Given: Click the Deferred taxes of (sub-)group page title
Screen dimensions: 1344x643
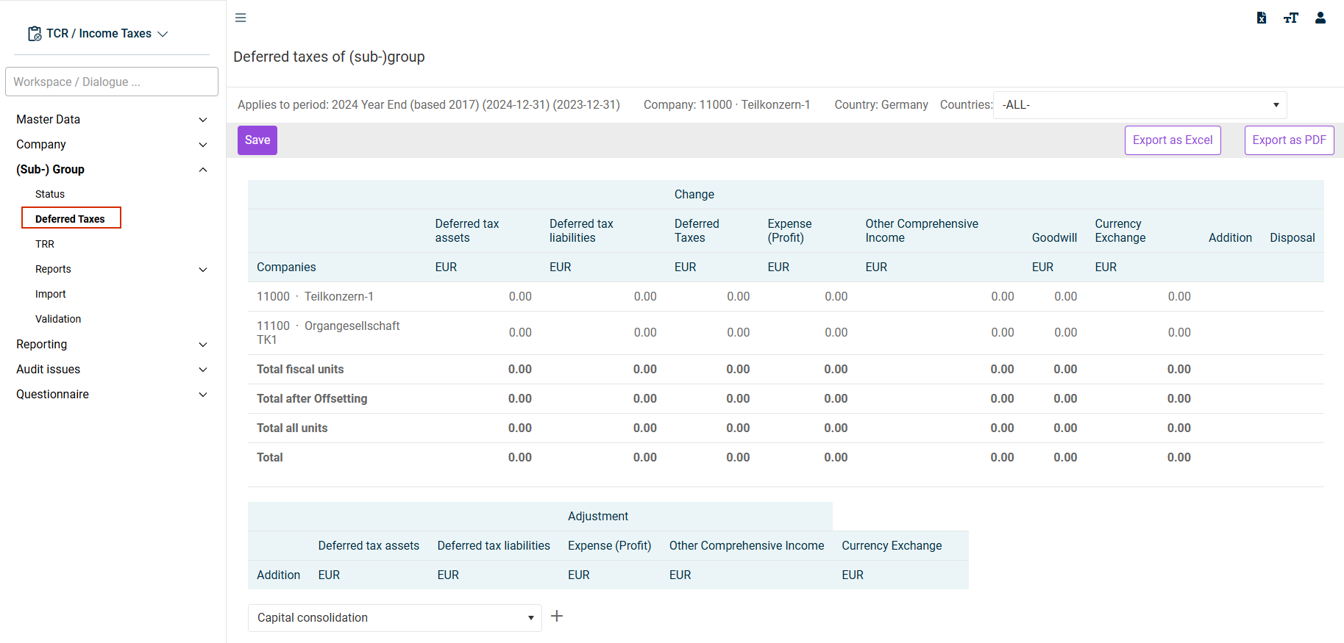Looking at the screenshot, I should (329, 57).
